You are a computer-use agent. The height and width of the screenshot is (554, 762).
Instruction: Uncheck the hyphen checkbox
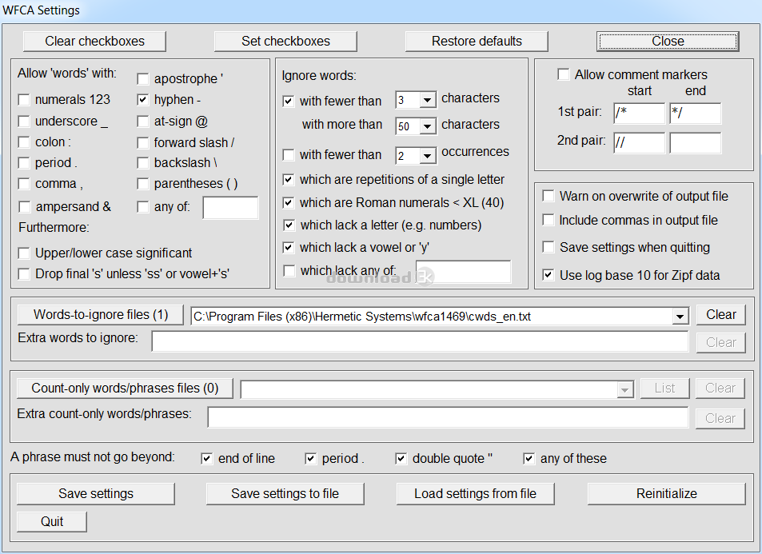(143, 100)
